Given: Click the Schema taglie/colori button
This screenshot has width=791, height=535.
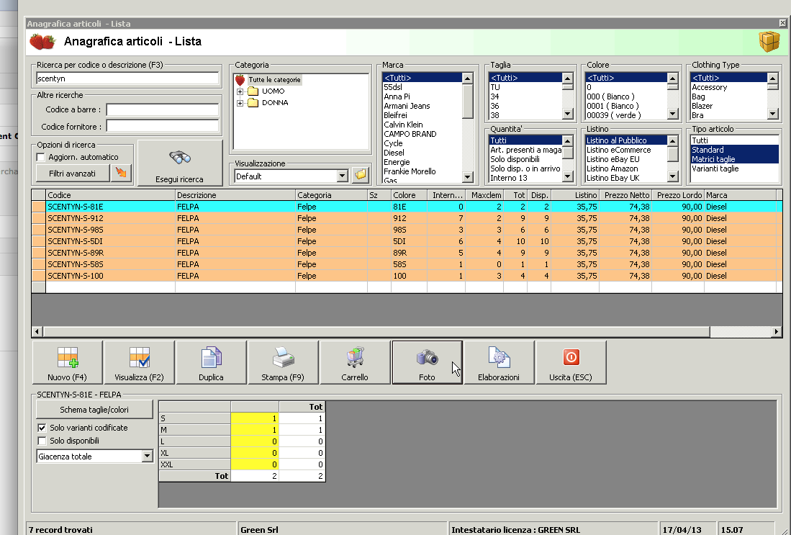Looking at the screenshot, I should [94, 410].
